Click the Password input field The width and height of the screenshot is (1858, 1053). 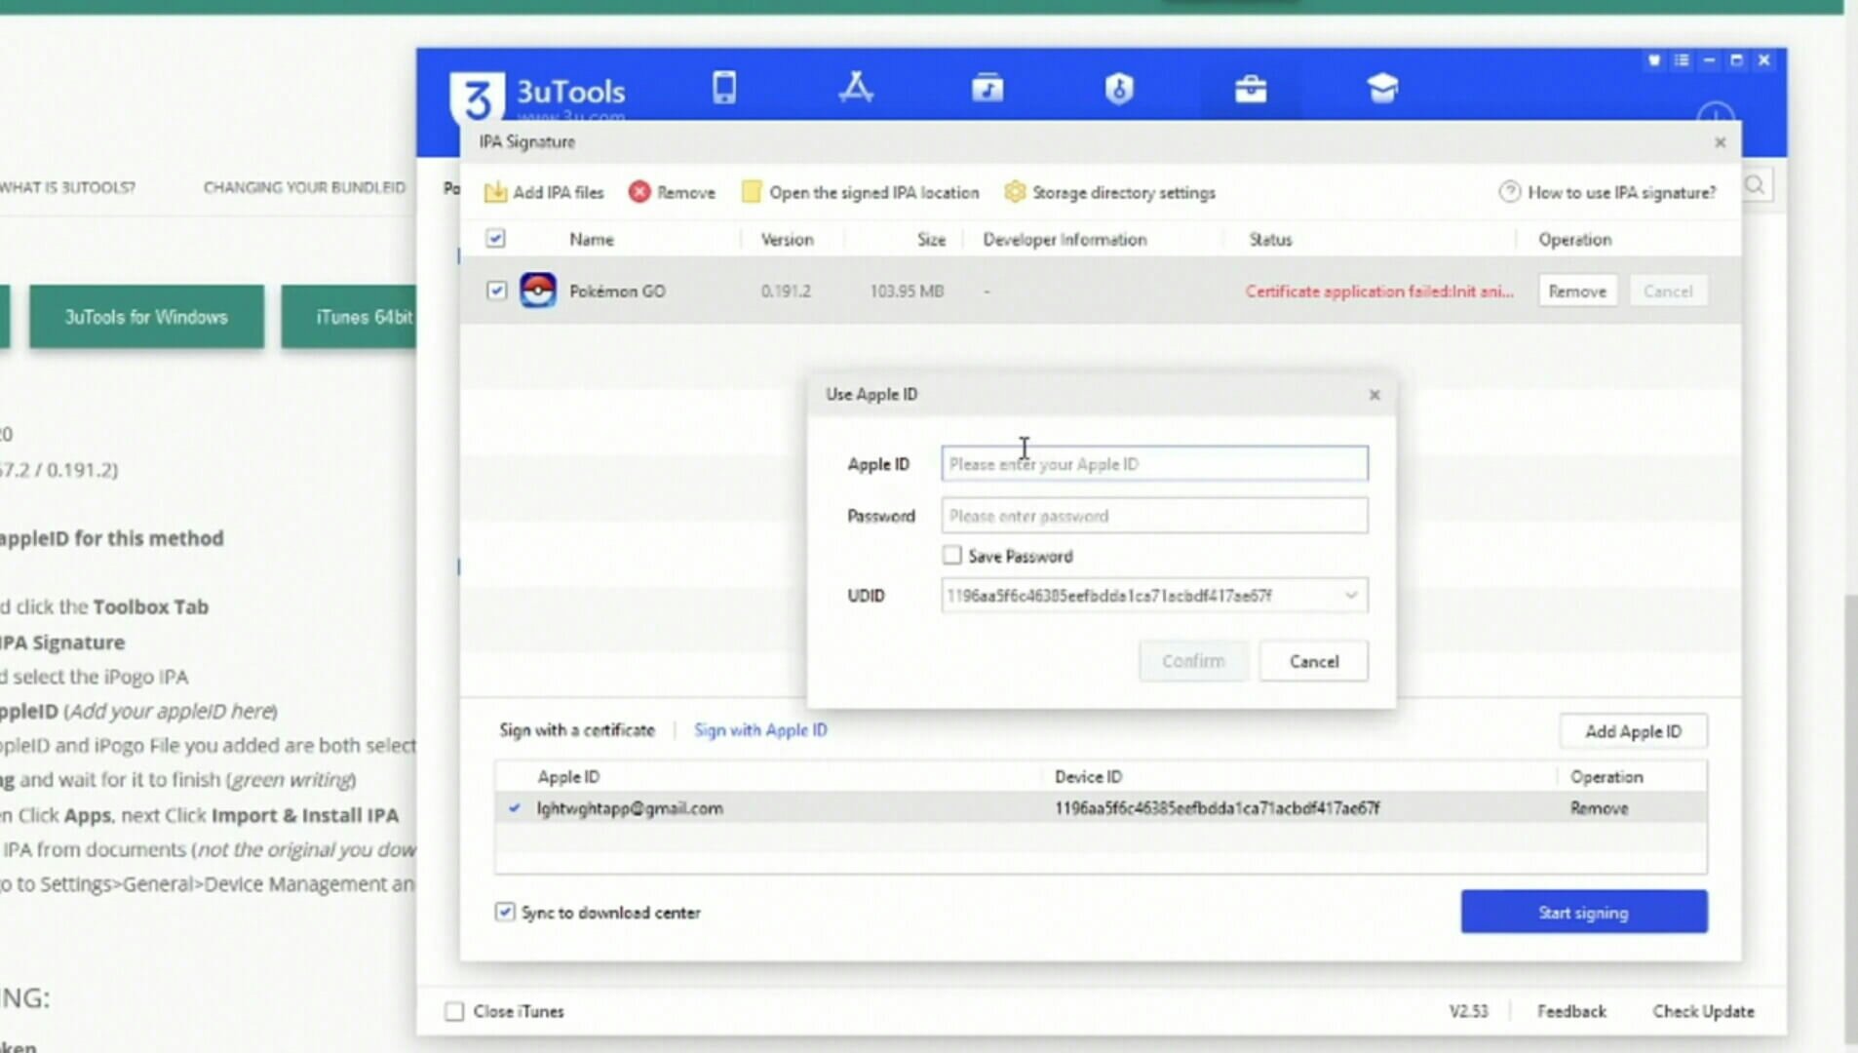point(1154,516)
